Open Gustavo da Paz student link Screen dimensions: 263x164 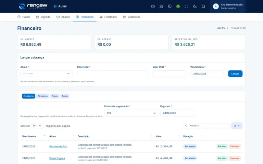[58, 147]
